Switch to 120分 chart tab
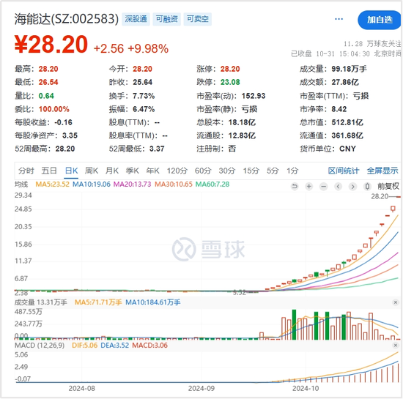The image size is (403, 399). click(177, 171)
